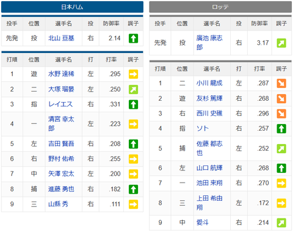Click green up-arrow icon for 吉田 賢吾
The image size is (293, 232).
click(134, 144)
